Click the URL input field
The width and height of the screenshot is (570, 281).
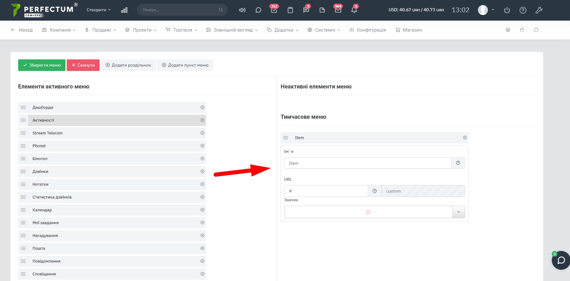[x=326, y=191]
